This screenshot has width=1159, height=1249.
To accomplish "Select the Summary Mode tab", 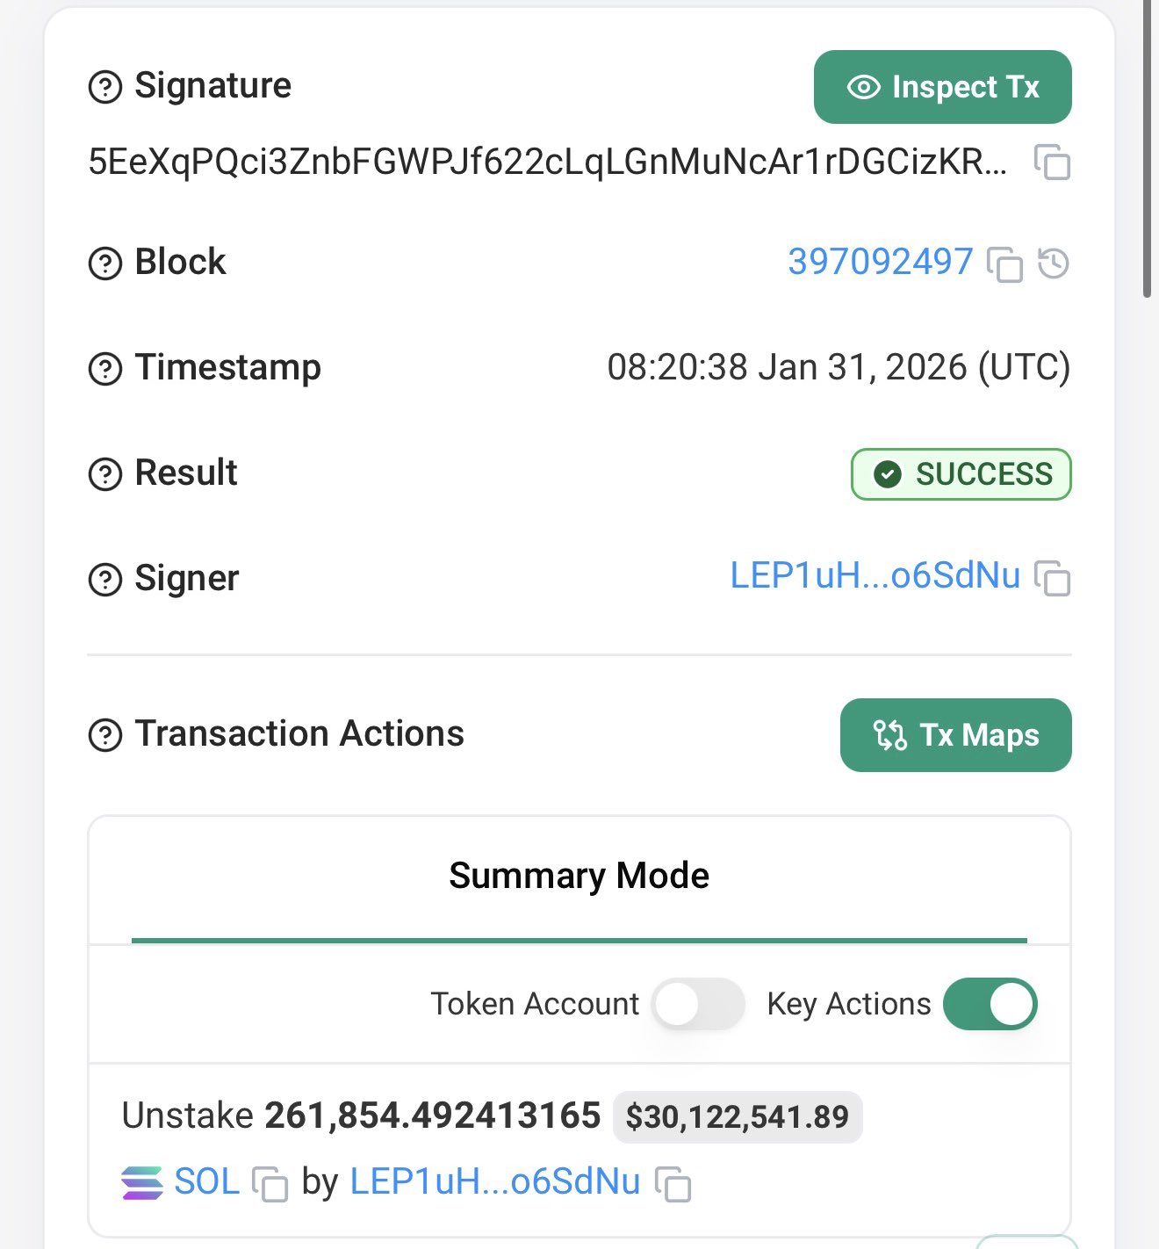I will coord(579,877).
